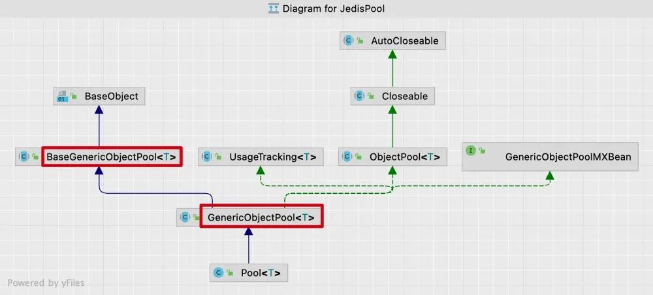Click the Powered by yFiles text
This screenshot has width=653, height=295.
click(46, 283)
